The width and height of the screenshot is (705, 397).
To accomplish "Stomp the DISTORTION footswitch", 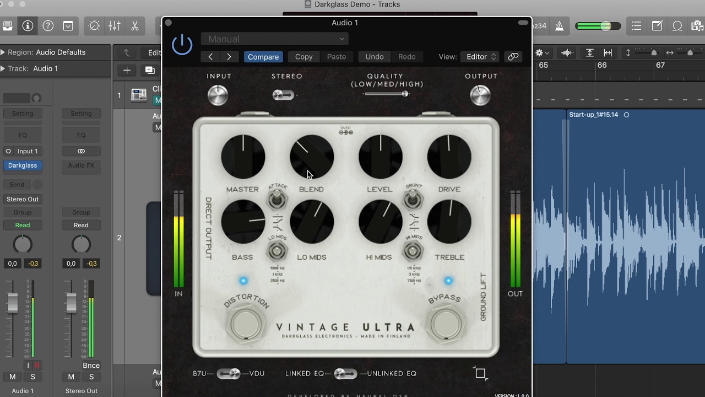I will (246, 324).
